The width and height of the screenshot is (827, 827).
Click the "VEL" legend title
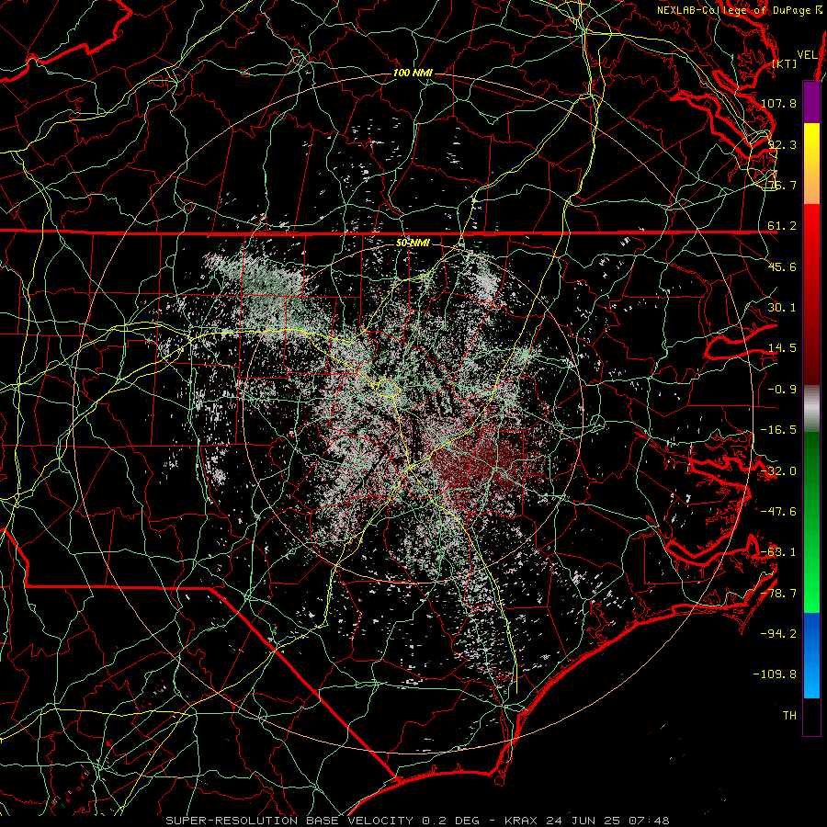click(x=808, y=55)
